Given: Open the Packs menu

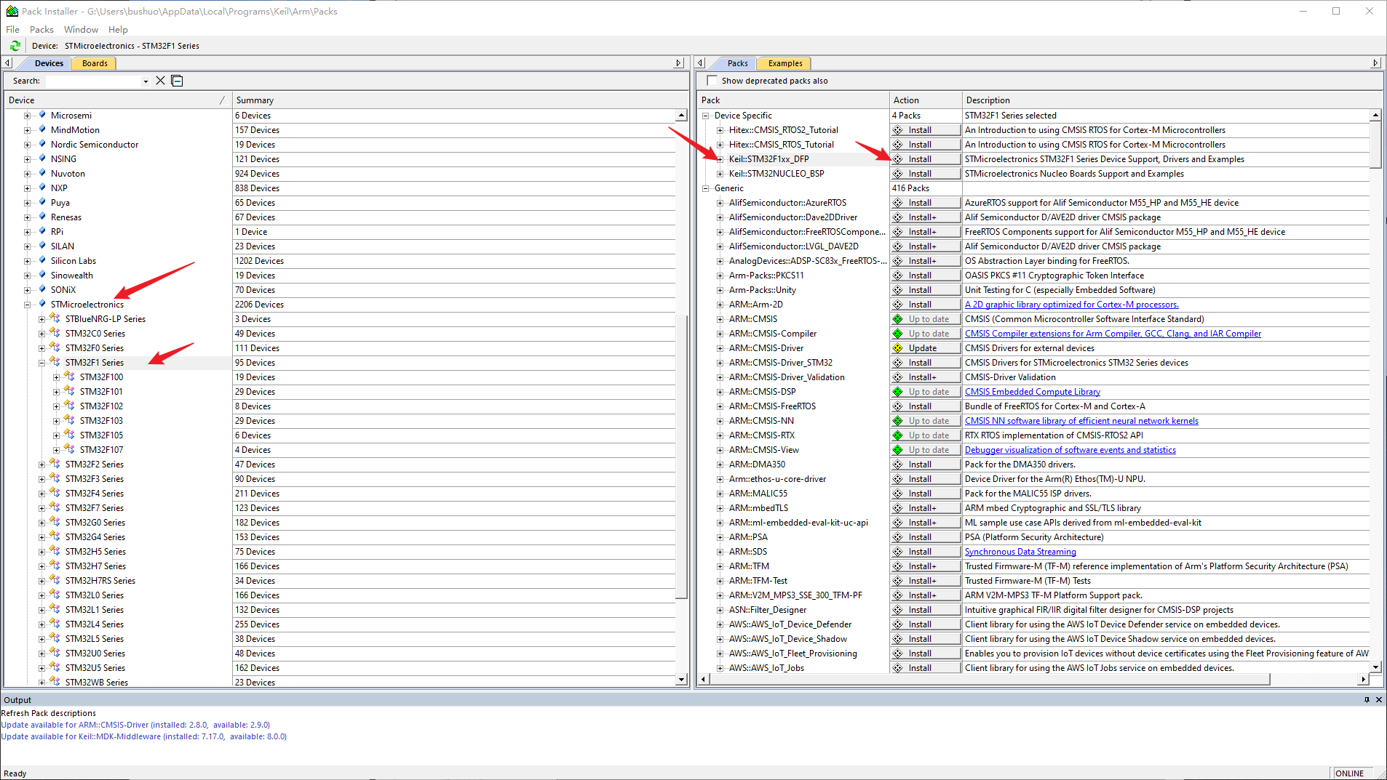Looking at the screenshot, I should pyautogui.click(x=41, y=30).
